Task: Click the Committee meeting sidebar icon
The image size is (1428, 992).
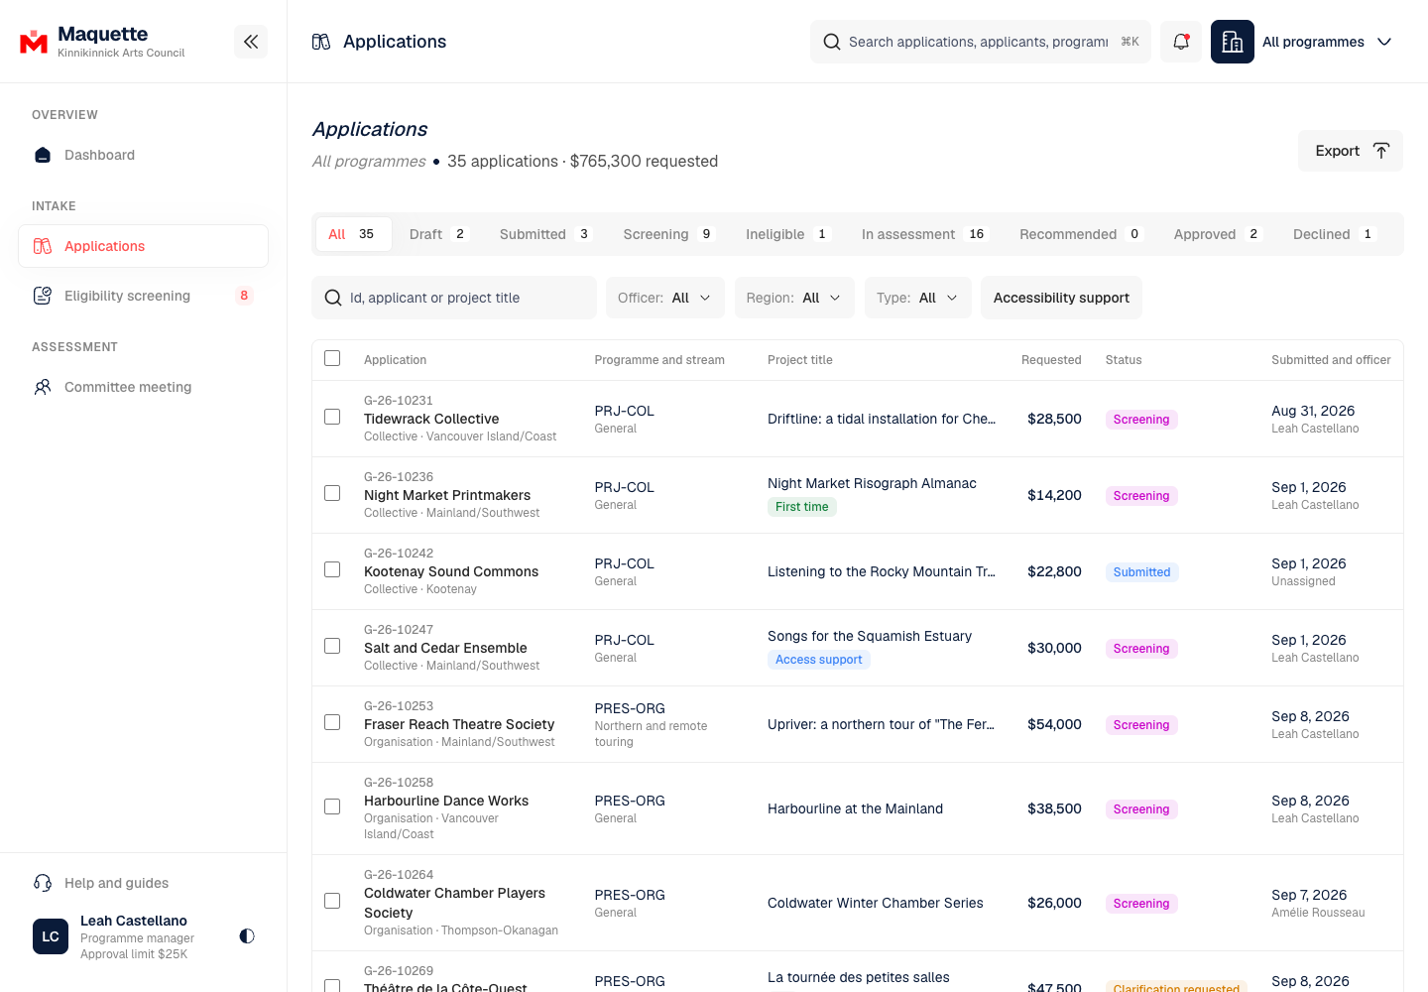Action: (43, 387)
